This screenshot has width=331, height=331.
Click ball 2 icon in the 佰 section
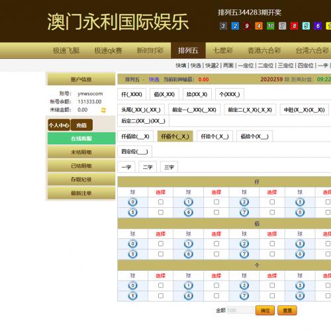[x=244, y=244]
